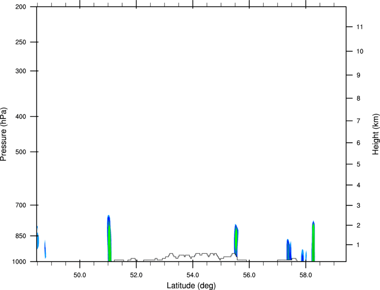This screenshot has width=380, height=290.
Task: Select the 250 pressure tick label
Action: pyautogui.click(x=21, y=42)
